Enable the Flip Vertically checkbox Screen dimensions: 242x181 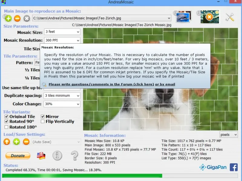[43, 122]
